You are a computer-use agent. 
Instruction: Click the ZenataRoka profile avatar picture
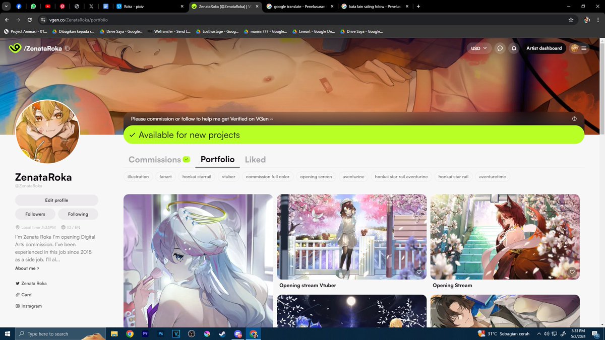point(48,131)
